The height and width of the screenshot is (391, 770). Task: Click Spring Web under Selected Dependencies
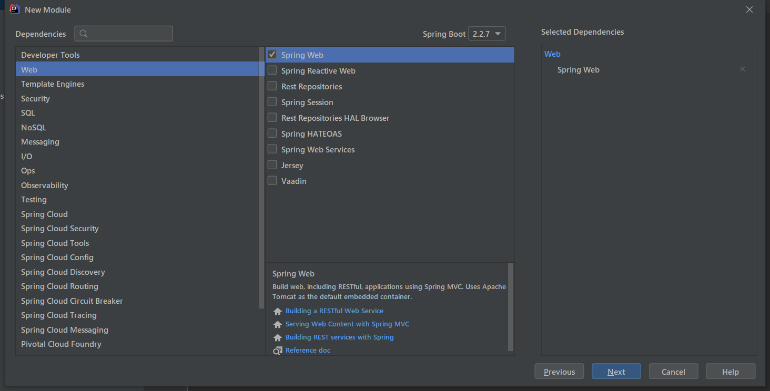579,69
